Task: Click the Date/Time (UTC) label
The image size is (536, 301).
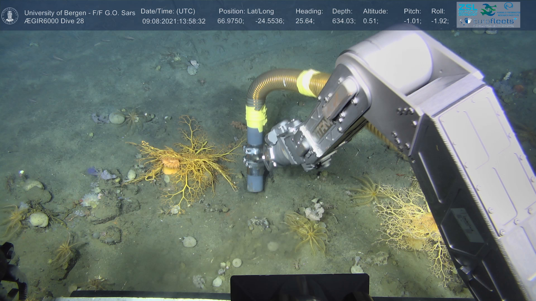Action: (x=168, y=11)
